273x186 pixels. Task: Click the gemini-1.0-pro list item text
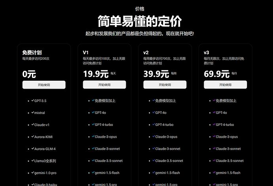click(45, 173)
